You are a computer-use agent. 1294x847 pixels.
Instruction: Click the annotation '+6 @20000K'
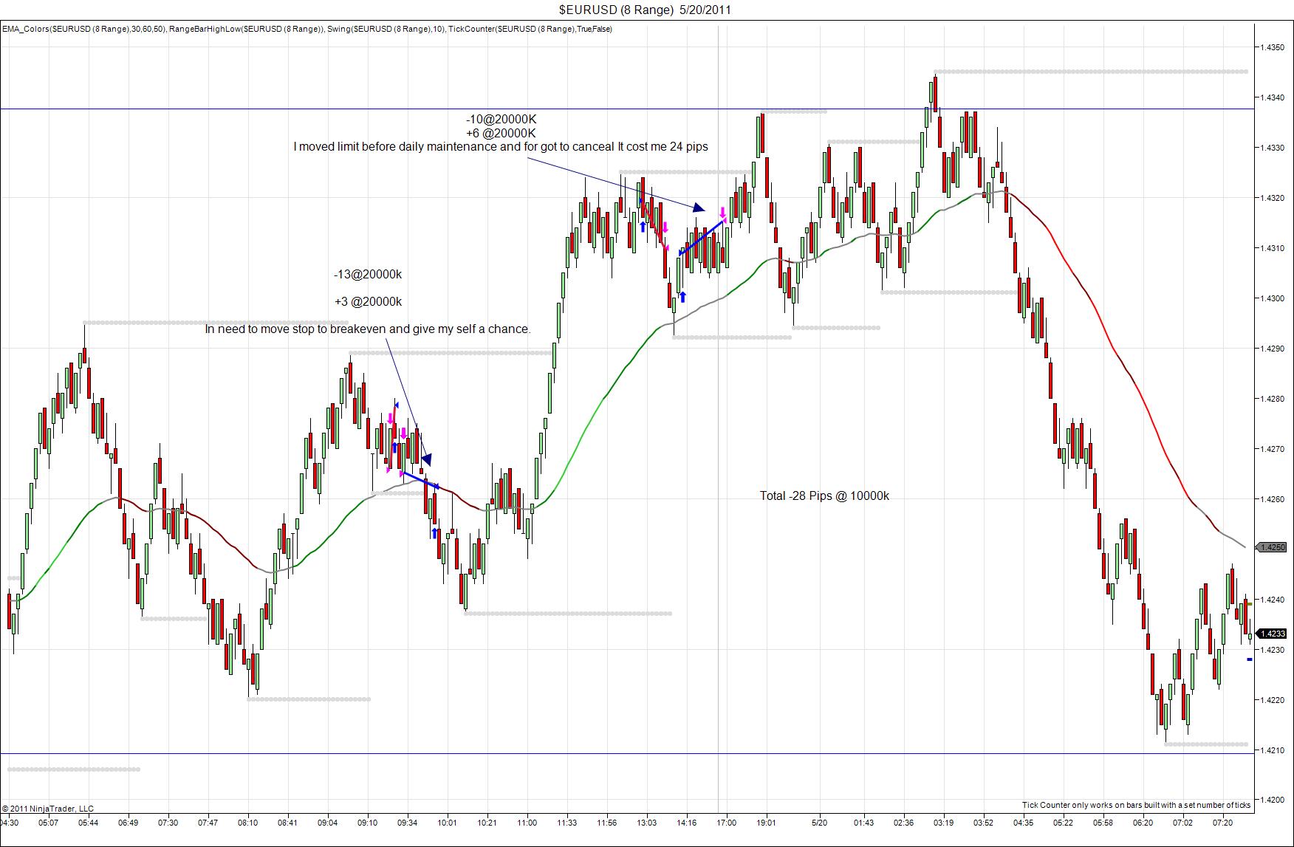501,133
